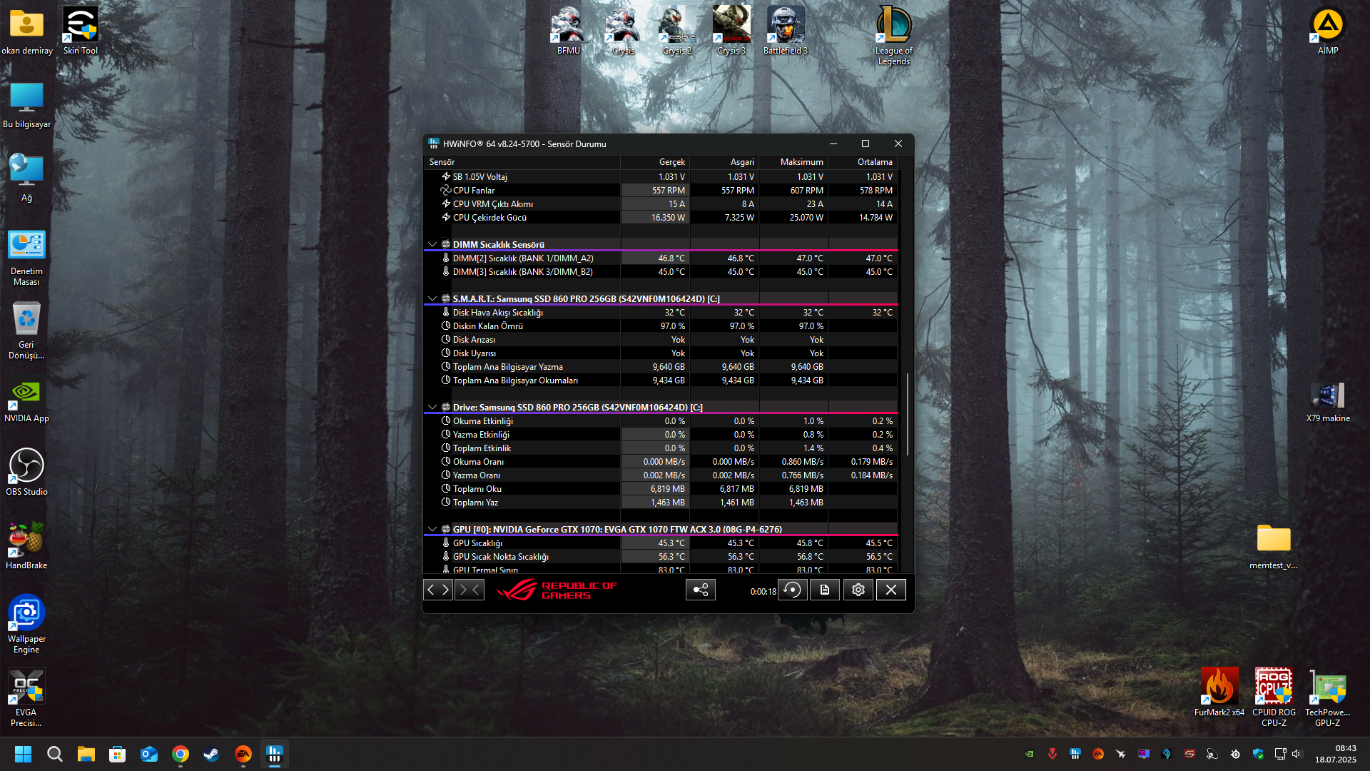This screenshot has width=1370, height=771.
Task: Open the X79 makine desktop icon
Action: (x=1327, y=403)
